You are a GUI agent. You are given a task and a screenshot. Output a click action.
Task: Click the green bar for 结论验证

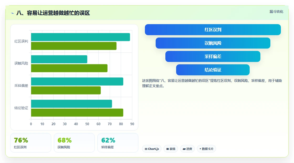click(77, 113)
